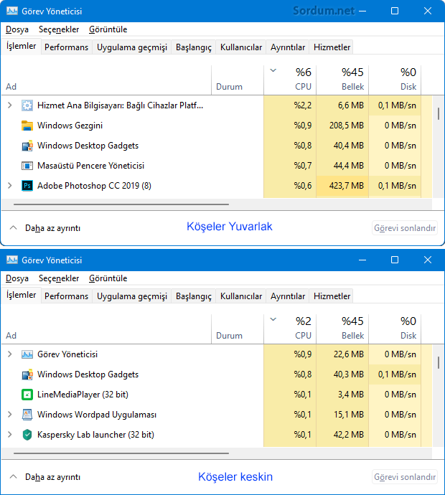The image size is (445, 495).
Task: Select the Adobe Photoshop CC 2019 icon
Action: (x=27, y=186)
